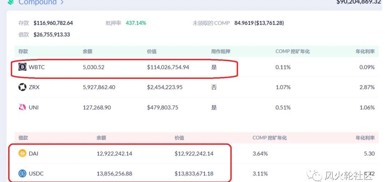Click total deposits $116,960,782.64

tap(53, 23)
